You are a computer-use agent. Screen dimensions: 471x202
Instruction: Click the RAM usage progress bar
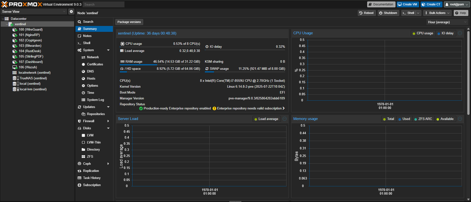160,65
